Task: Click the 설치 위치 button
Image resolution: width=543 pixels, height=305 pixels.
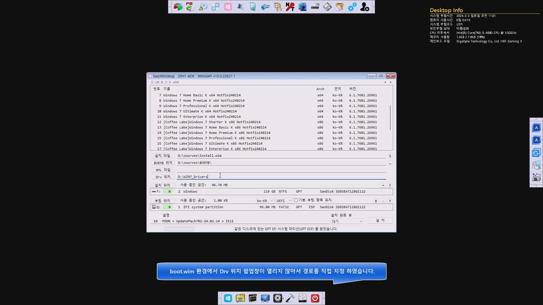Action: pos(162,185)
